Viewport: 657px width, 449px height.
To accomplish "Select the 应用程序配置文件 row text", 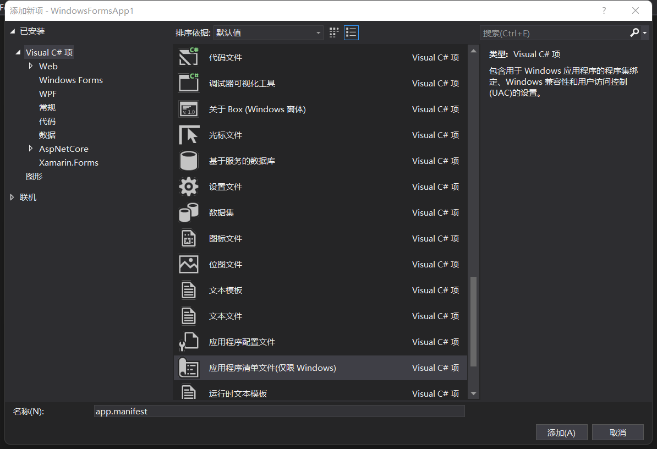I will tap(242, 342).
